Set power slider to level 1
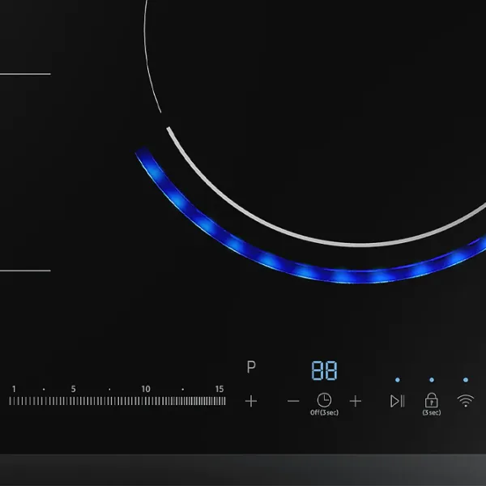 [x=12, y=401]
